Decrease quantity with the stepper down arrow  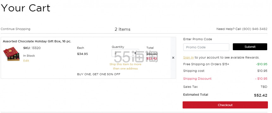point(135,54)
